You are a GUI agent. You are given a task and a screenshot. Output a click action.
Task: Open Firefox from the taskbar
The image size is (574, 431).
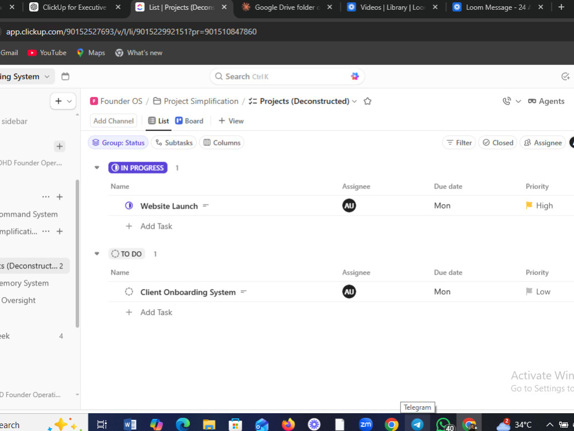288,425
